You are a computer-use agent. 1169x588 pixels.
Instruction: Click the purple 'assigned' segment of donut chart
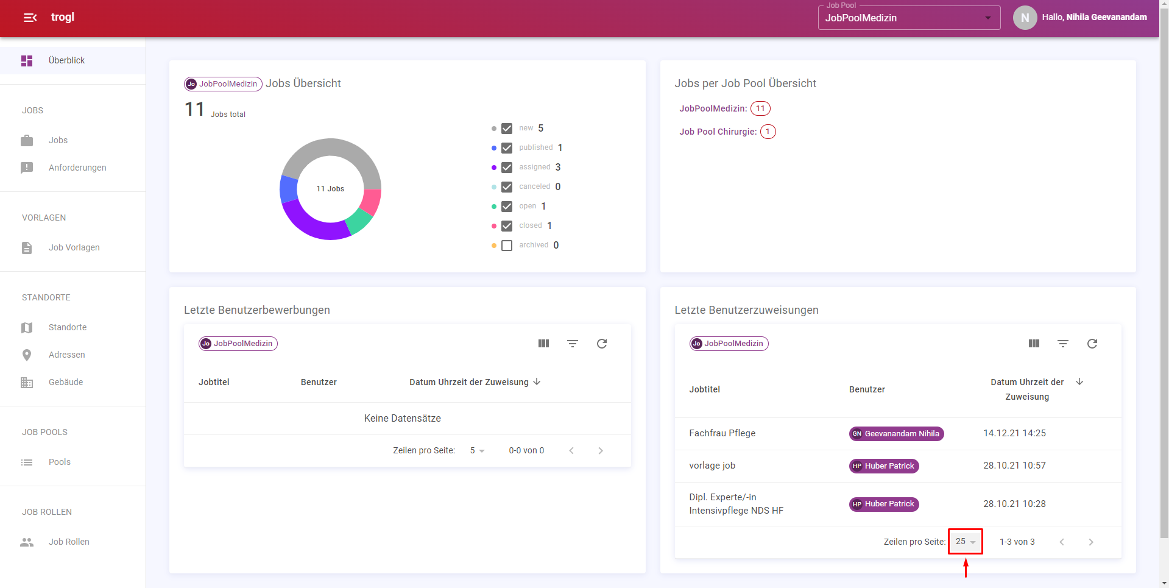pos(311,225)
